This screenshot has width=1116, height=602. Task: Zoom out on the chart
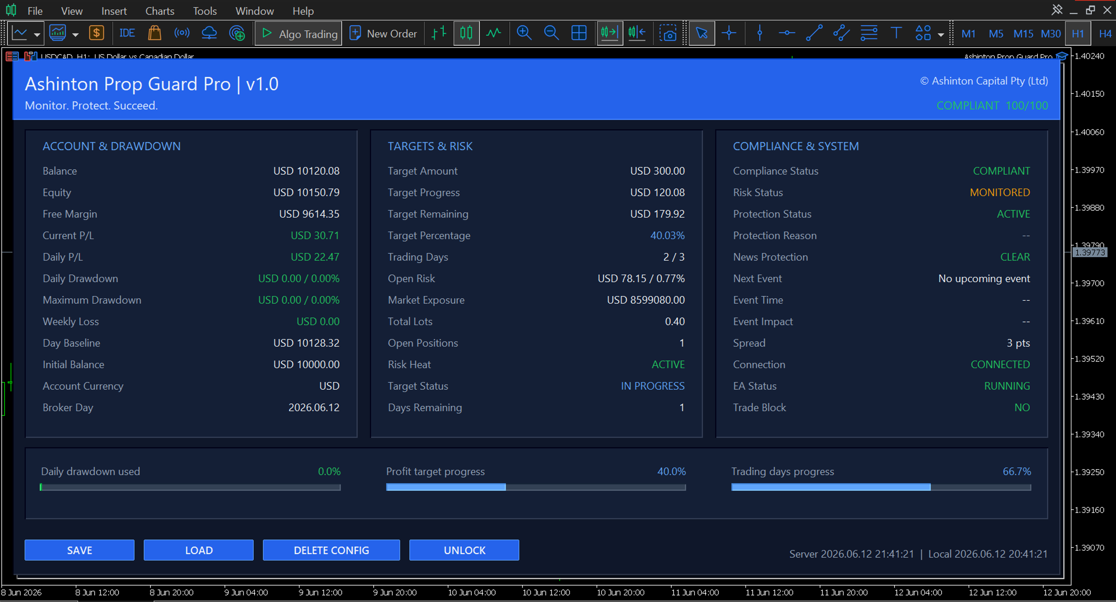coord(551,33)
